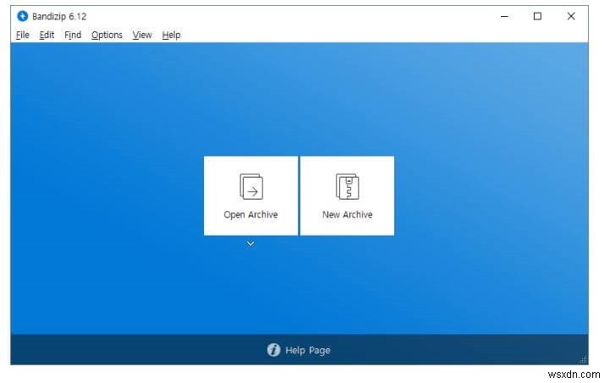Maximize the Bandizip window
The height and width of the screenshot is (383, 610).
pos(537,16)
